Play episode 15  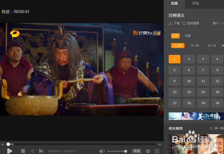click(203, 92)
